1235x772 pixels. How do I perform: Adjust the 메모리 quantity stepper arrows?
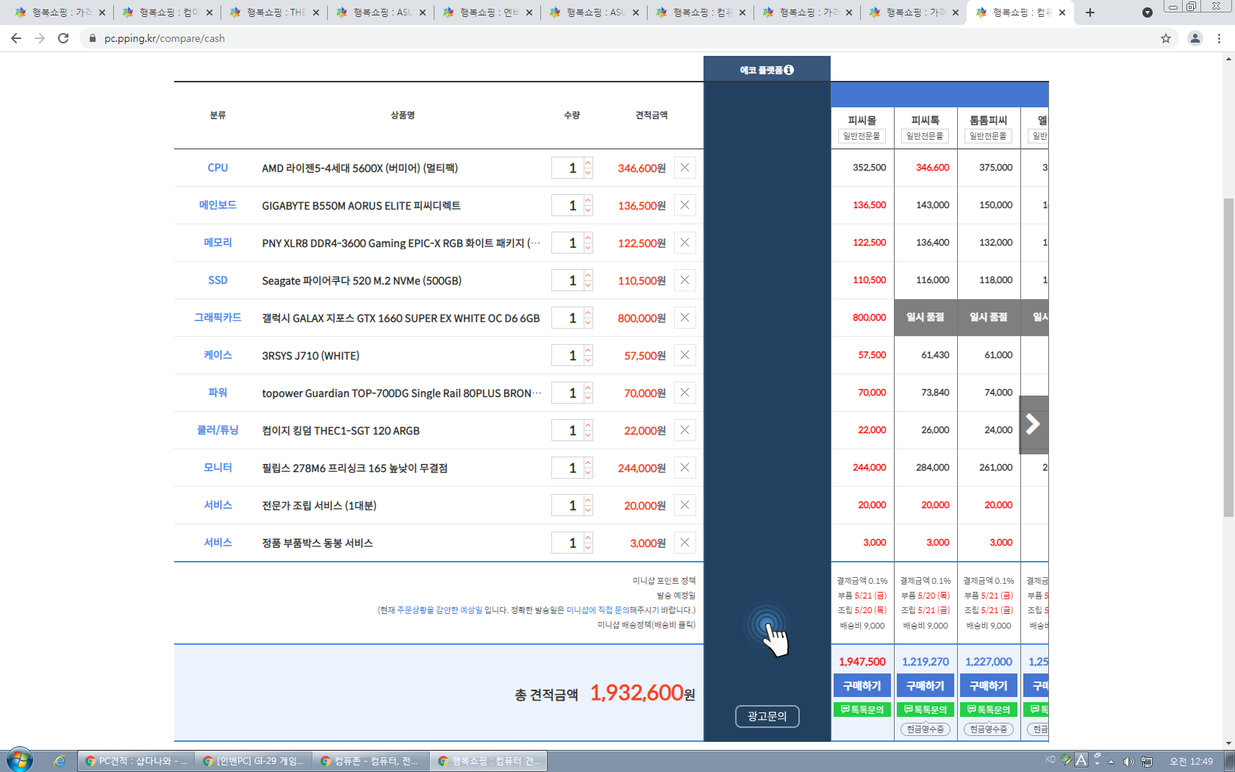point(588,243)
